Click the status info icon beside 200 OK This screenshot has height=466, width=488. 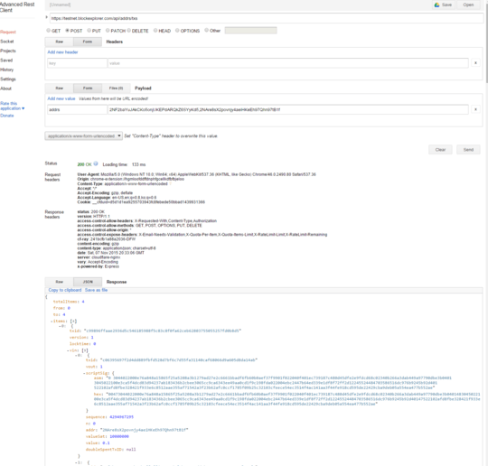click(x=96, y=163)
